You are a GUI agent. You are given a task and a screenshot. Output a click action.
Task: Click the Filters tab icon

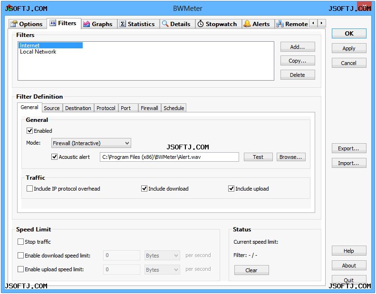53,23
